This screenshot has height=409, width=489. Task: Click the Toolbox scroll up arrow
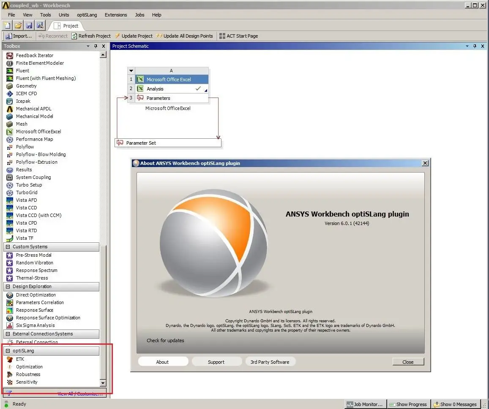pos(103,55)
